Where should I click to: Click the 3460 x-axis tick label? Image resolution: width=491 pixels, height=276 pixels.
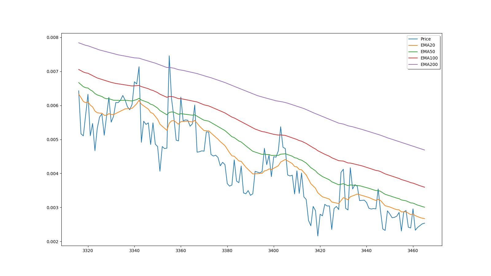point(413,251)
